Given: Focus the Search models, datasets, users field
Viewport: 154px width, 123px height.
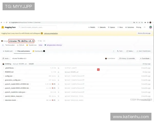Looking at the screenshot, I should (37, 27).
